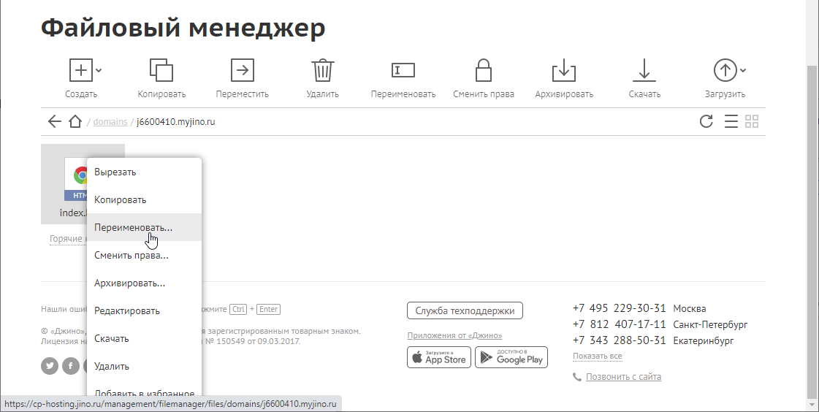Choose Переименовать... in the context menu
The height and width of the screenshot is (412, 819).
133,227
